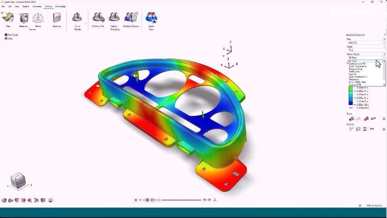Image resolution: width=387 pixels, height=218 pixels.
Task: Step back one animation frame
Action: tap(144, 200)
